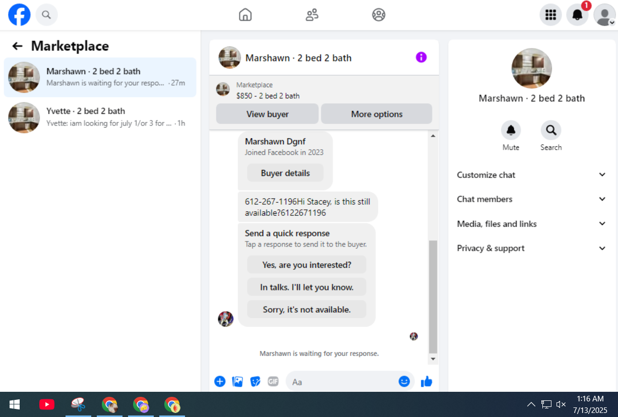The height and width of the screenshot is (417, 618).
Task: Mute this chat with the bell icon
Action: click(x=511, y=131)
